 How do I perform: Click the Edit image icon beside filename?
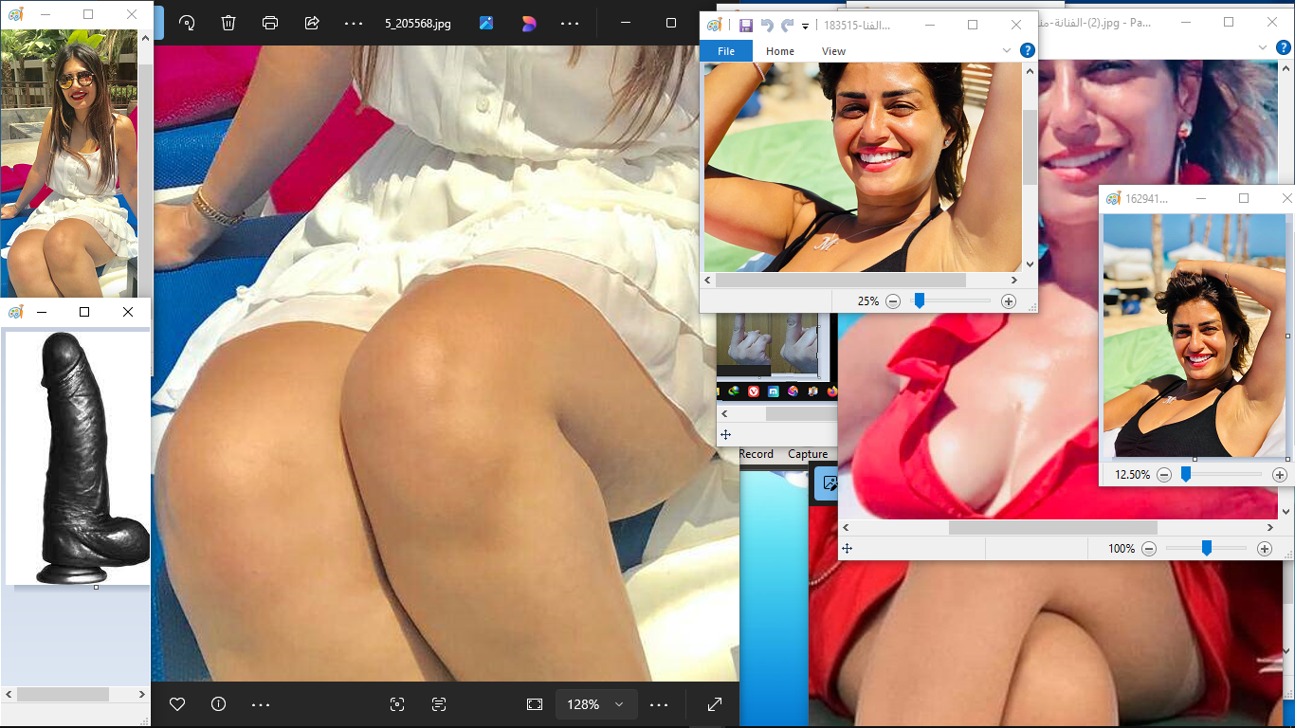(x=486, y=24)
